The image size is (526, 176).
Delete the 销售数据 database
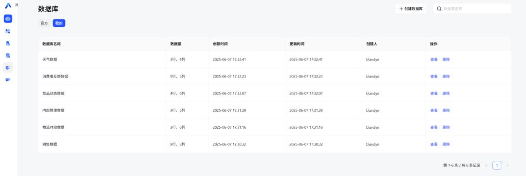446,144
